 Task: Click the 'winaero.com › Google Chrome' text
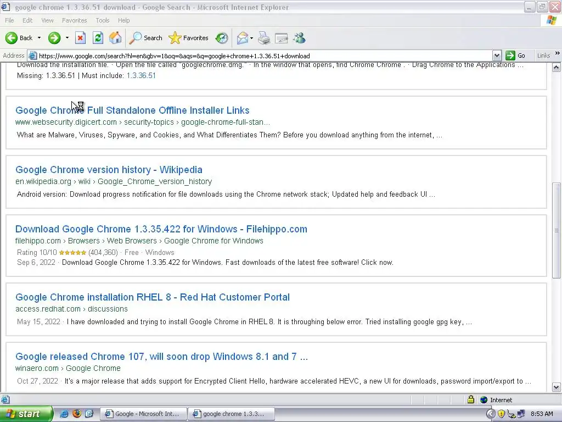(x=68, y=368)
